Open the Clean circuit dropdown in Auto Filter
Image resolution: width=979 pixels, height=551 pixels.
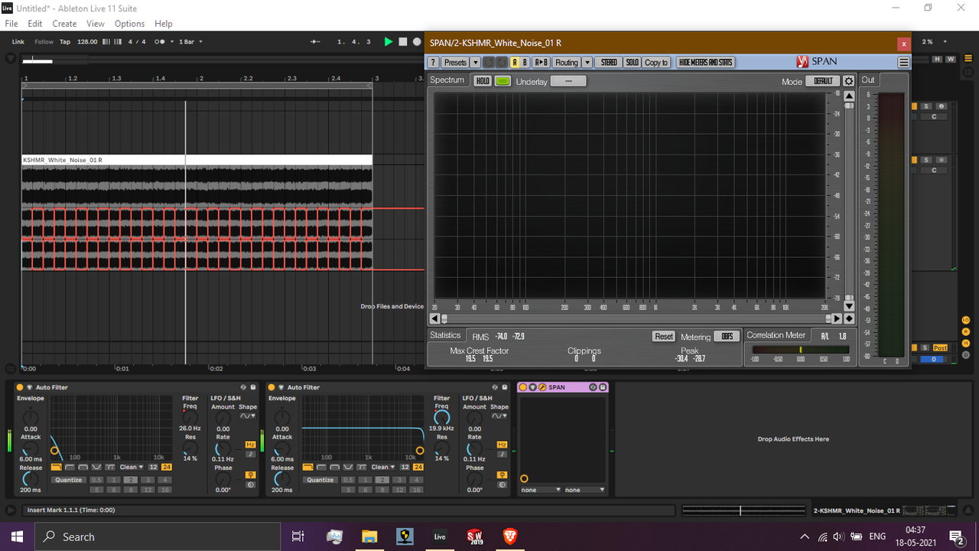coord(130,467)
